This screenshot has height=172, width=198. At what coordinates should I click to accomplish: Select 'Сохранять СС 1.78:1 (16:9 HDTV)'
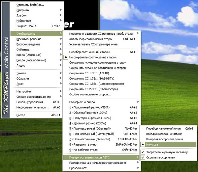[102, 79]
